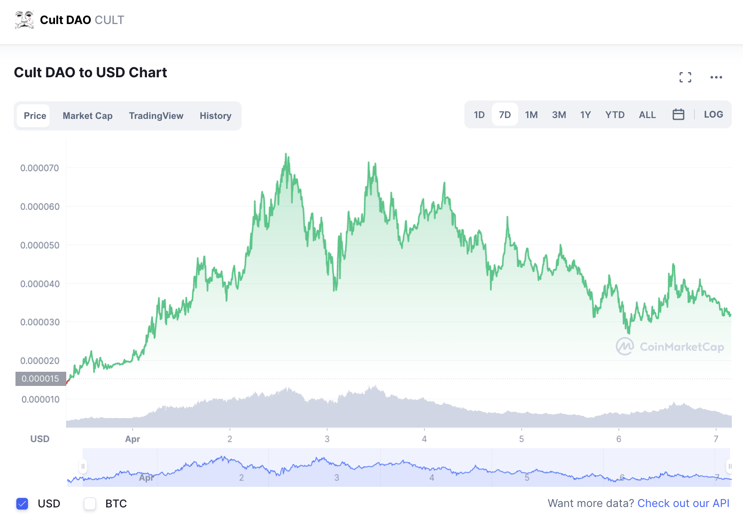This screenshot has height=516, width=743.
Task: Switch to the Market Cap tab
Action: pyautogui.click(x=88, y=116)
